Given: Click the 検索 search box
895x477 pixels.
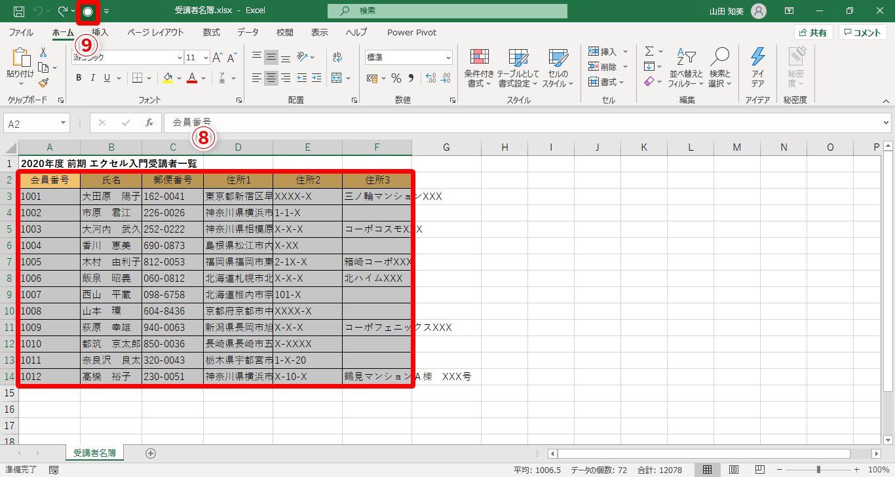Looking at the screenshot, I should [x=447, y=11].
